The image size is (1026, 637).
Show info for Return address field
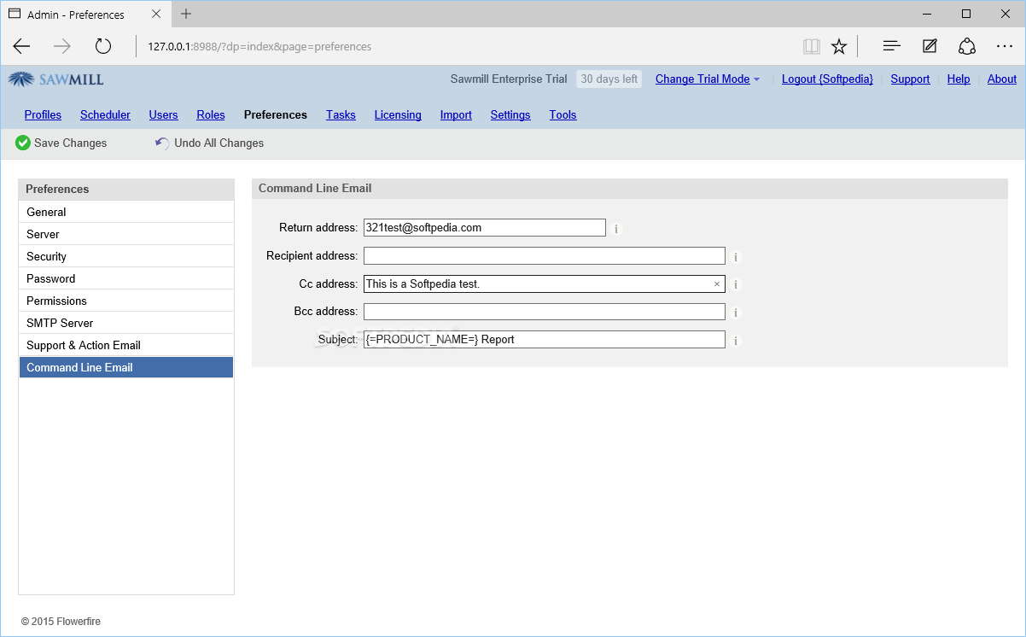click(616, 228)
